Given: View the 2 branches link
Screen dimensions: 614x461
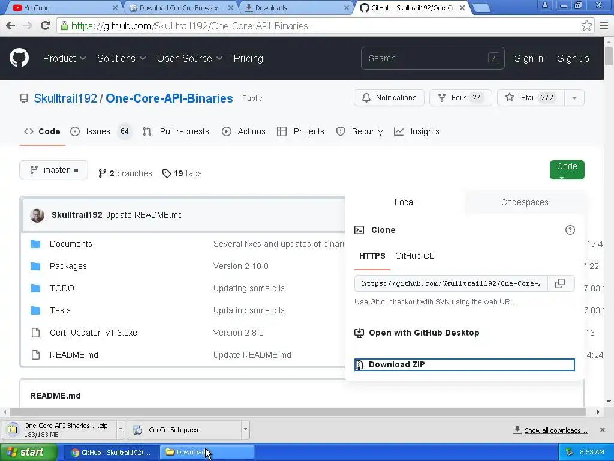Looking at the screenshot, I should pos(125,173).
